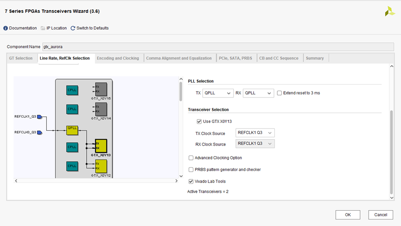Click the yellow GTX_X0Y13 transceiver block
401x226 pixels.
point(101,146)
